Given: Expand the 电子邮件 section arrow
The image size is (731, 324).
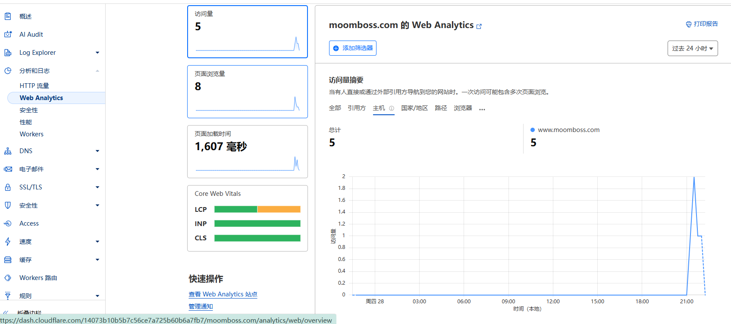Looking at the screenshot, I should [x=97, y=169].
